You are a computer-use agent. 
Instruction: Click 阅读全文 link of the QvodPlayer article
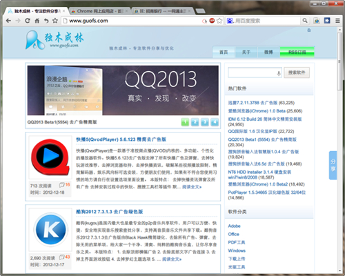pyautogui.click(x=192, y=187)
